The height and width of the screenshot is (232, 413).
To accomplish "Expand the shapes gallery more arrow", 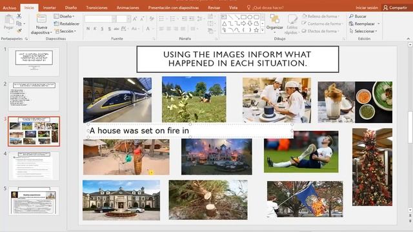I will tap(263, 30).
